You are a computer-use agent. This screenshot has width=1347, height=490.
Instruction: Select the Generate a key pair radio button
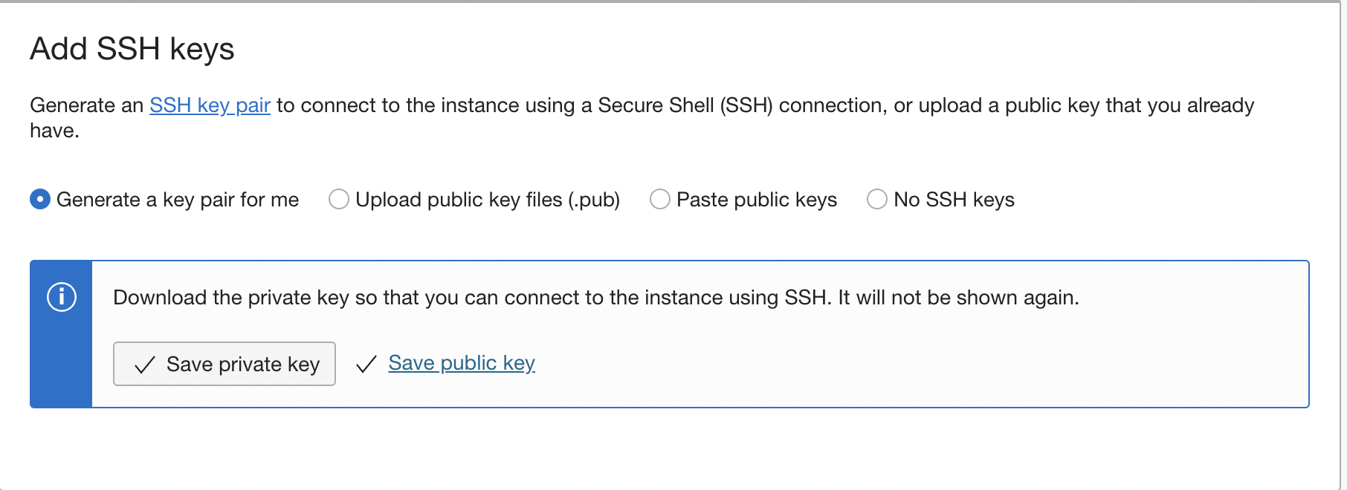pos(40,200)
